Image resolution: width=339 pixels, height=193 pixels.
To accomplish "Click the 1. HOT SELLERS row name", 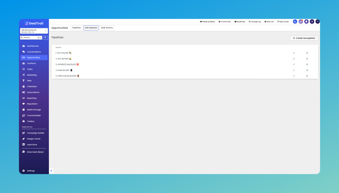I will tap(63, 53).
